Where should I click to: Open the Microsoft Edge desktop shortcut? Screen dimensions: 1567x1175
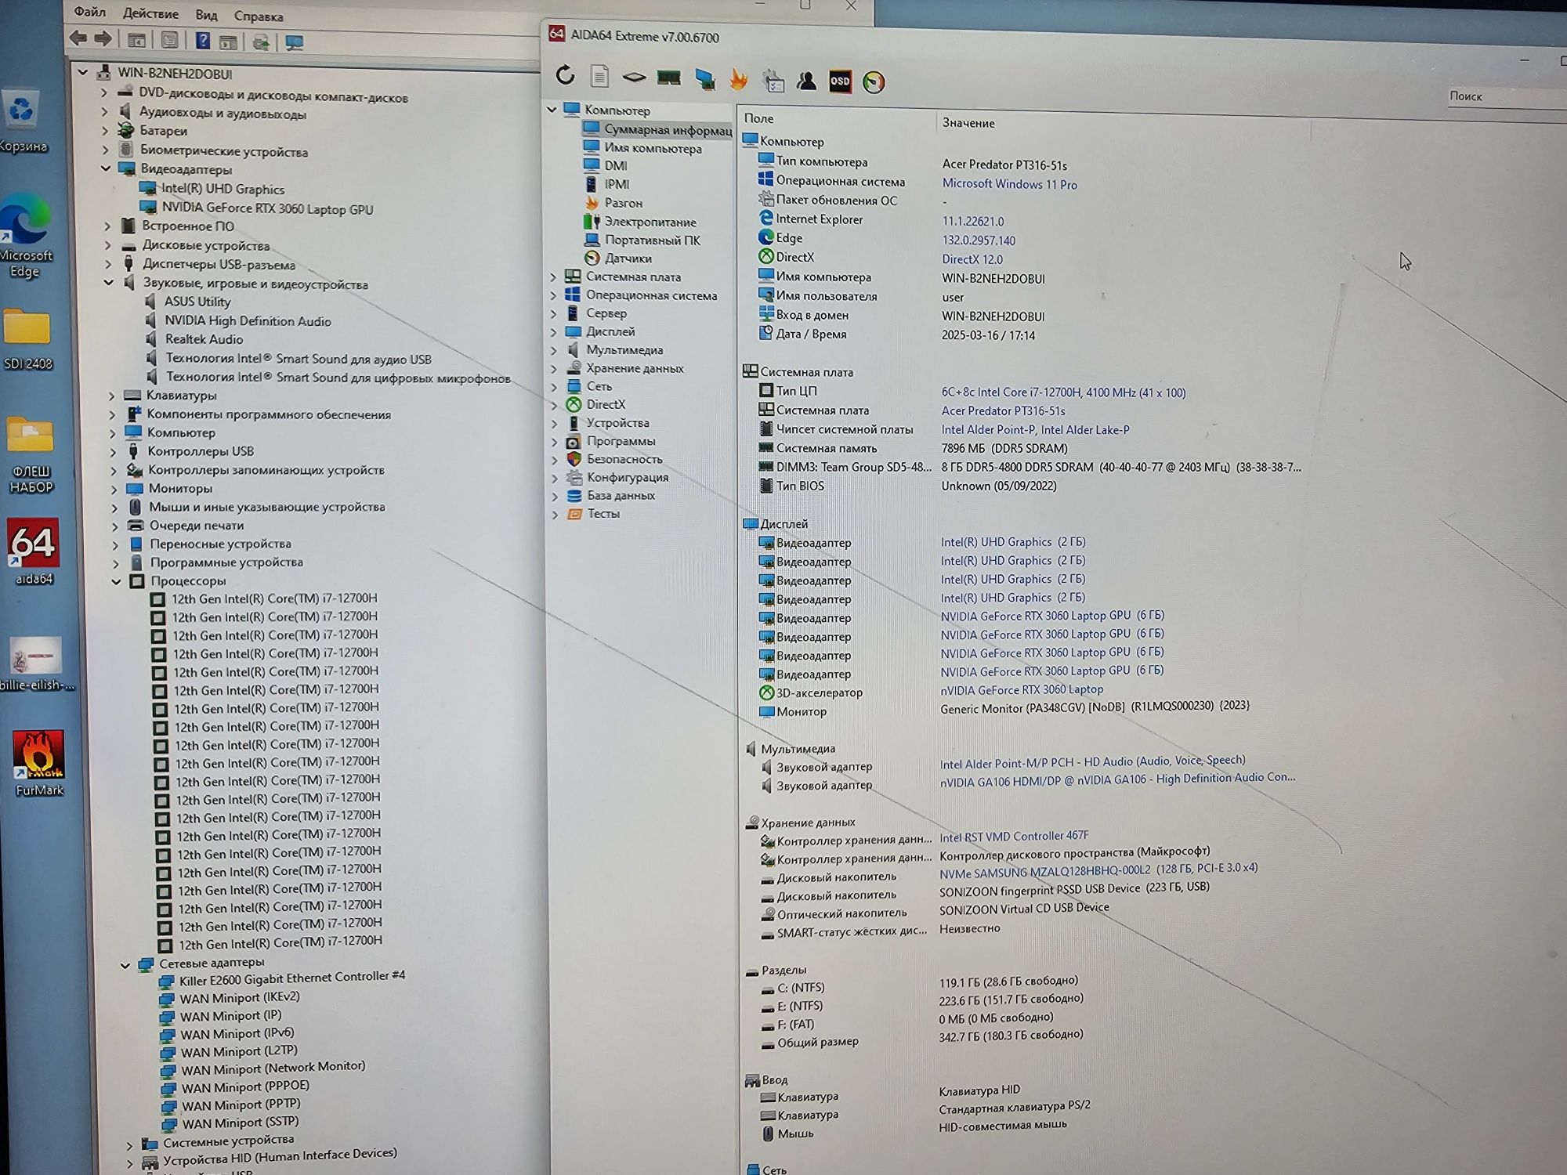click(x=26, y=237)
